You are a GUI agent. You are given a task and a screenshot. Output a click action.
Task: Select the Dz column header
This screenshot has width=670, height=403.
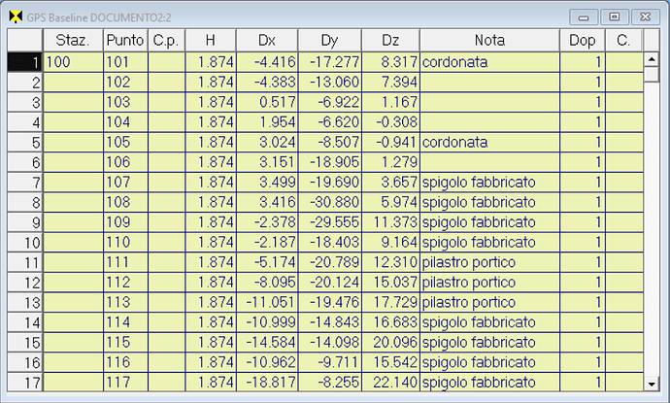390,40
